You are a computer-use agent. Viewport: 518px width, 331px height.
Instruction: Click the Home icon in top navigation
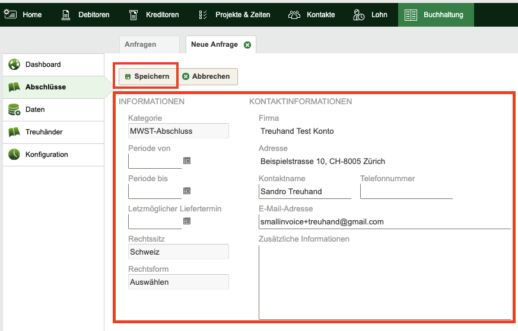pos(10,14)
